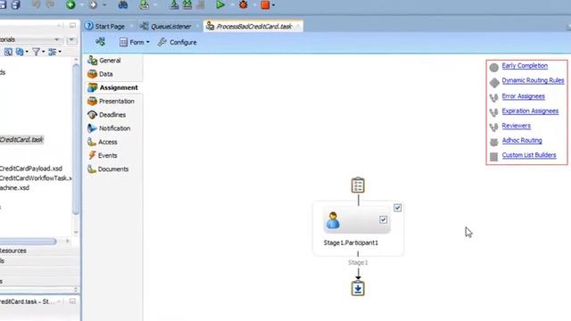Expand the collapsed navigator panels arrows
The width and height of the screenshot is (571, 321).
click(x=75, y=289)
